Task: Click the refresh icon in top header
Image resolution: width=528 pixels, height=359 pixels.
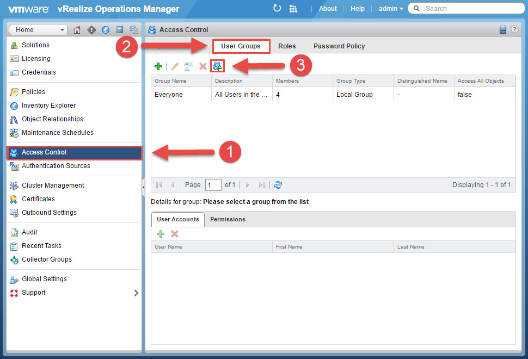Action: click(277, 9)
